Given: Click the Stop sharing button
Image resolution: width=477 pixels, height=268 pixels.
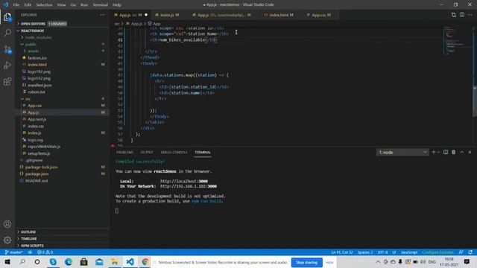Looking at the screenshot, I should (306, 262).
